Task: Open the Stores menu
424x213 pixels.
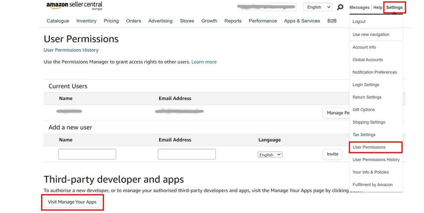Action: pyautogui.click(x=187, y=21)
